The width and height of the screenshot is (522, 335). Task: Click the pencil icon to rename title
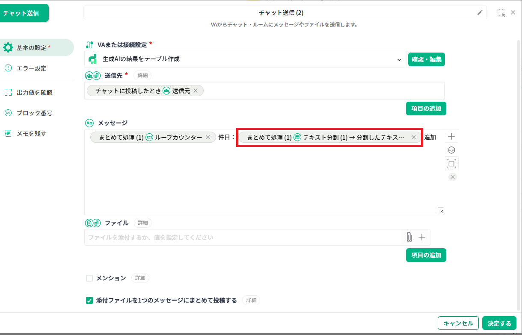pos(480,13)
